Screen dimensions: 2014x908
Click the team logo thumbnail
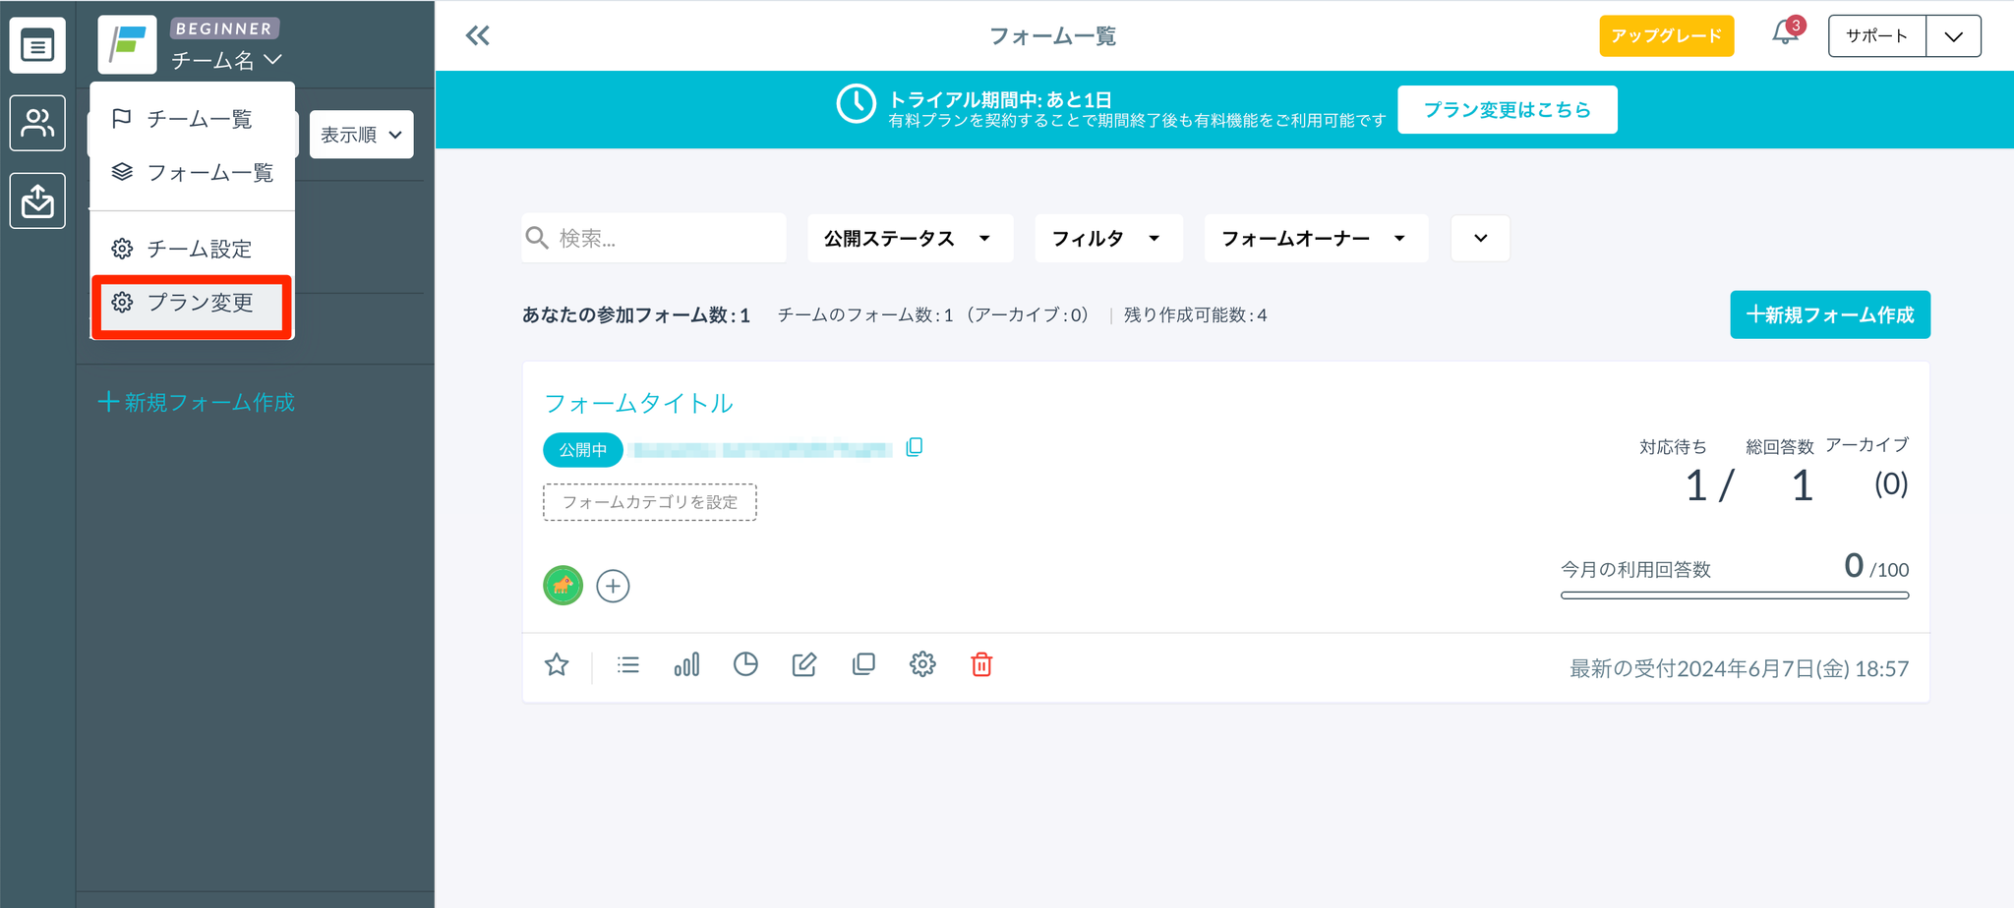[x=128, y=44]
